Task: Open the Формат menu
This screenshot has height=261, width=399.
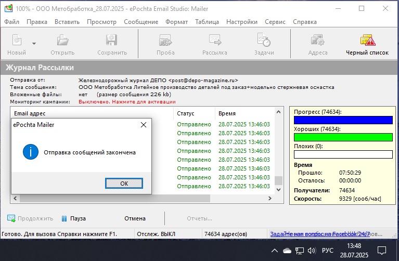Action: point(176,22)
